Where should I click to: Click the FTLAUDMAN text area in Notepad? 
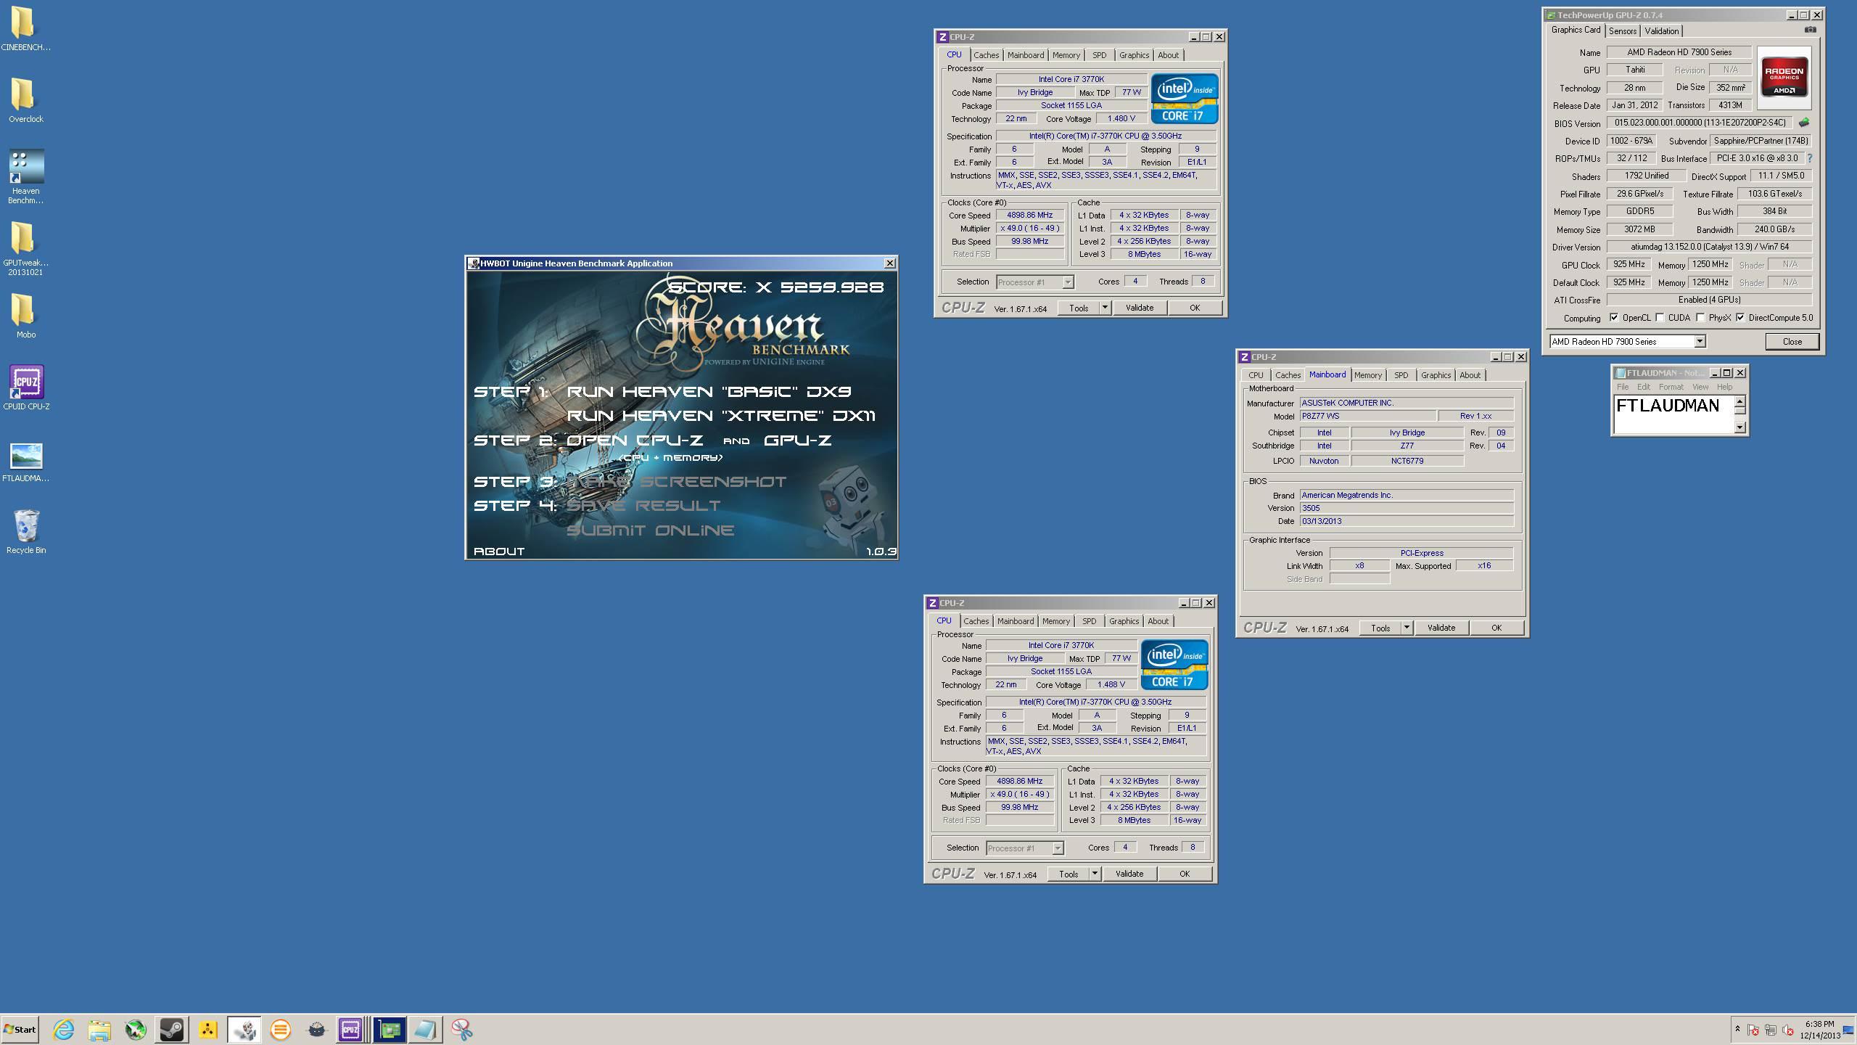[1673, 414]
